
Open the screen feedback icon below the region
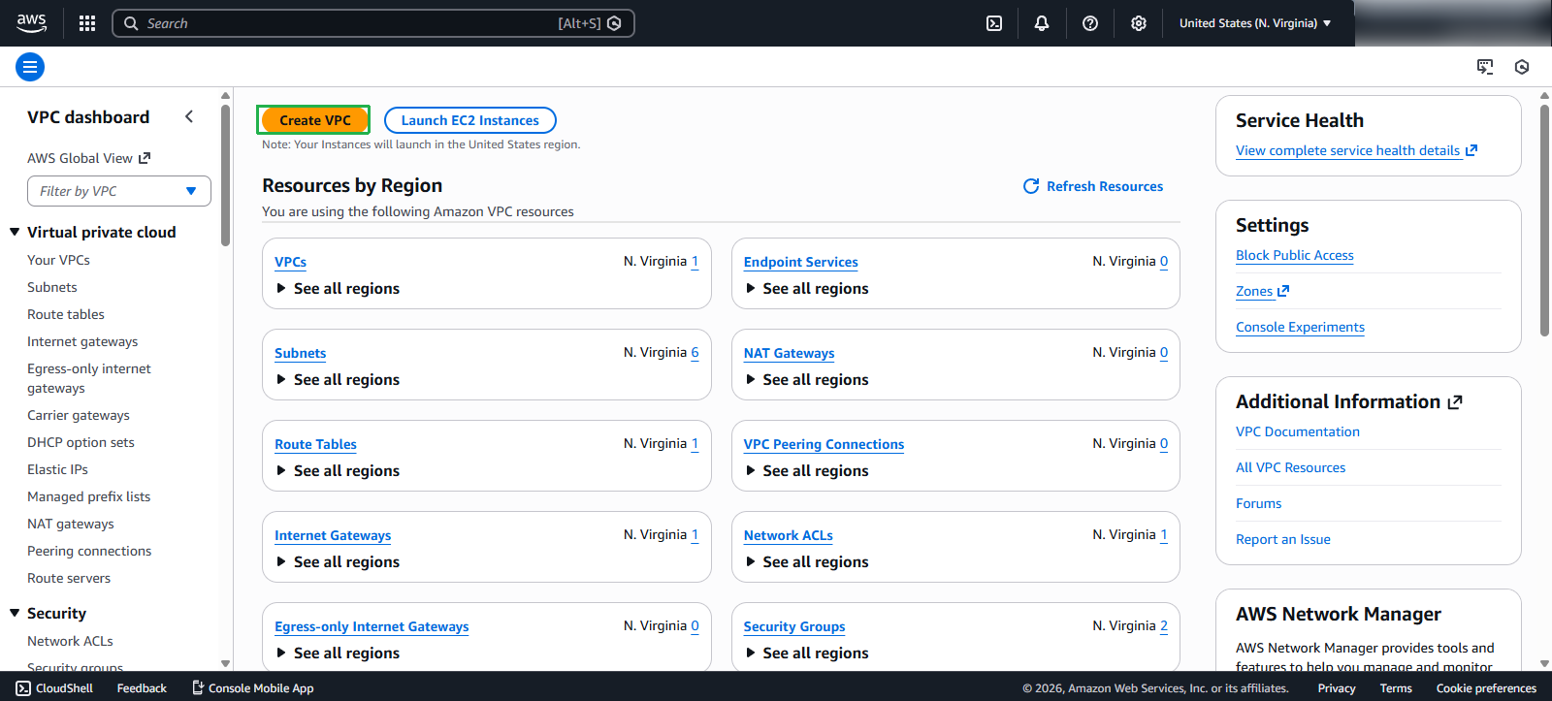(1485, 67)
